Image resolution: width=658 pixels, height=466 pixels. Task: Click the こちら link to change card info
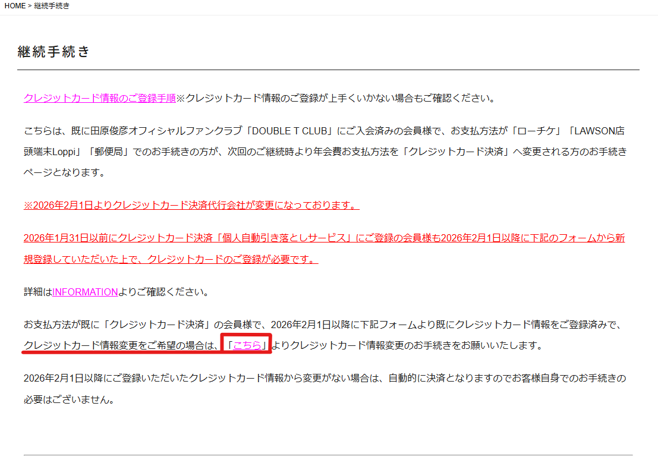point(247,345)
